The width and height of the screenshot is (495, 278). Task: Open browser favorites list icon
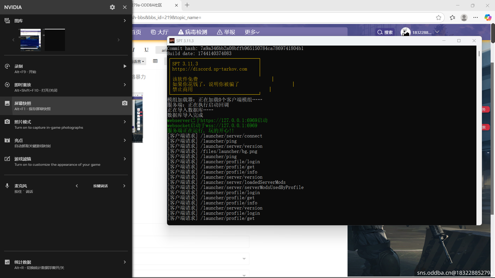[x=452, y=18]
